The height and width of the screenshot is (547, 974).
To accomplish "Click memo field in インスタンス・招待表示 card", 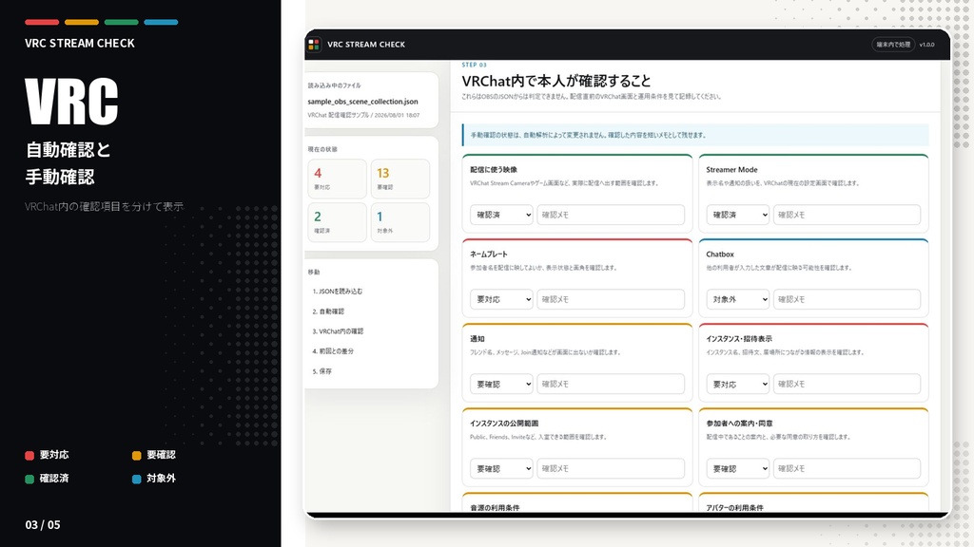I will tap(847, 384).
